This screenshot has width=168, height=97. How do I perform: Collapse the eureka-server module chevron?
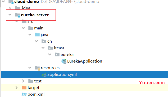point(10,15)
